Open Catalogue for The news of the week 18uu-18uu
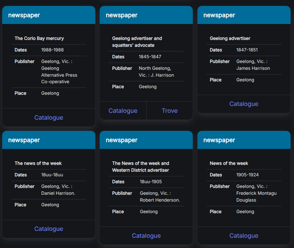This screenshot has width=294, height=248. coord(49,229)
